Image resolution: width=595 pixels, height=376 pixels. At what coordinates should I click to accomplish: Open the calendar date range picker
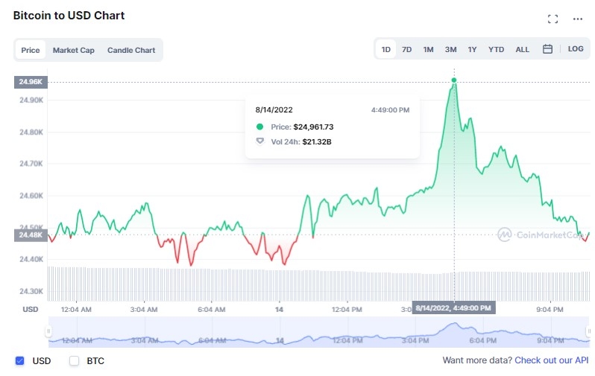coord(547,49)
